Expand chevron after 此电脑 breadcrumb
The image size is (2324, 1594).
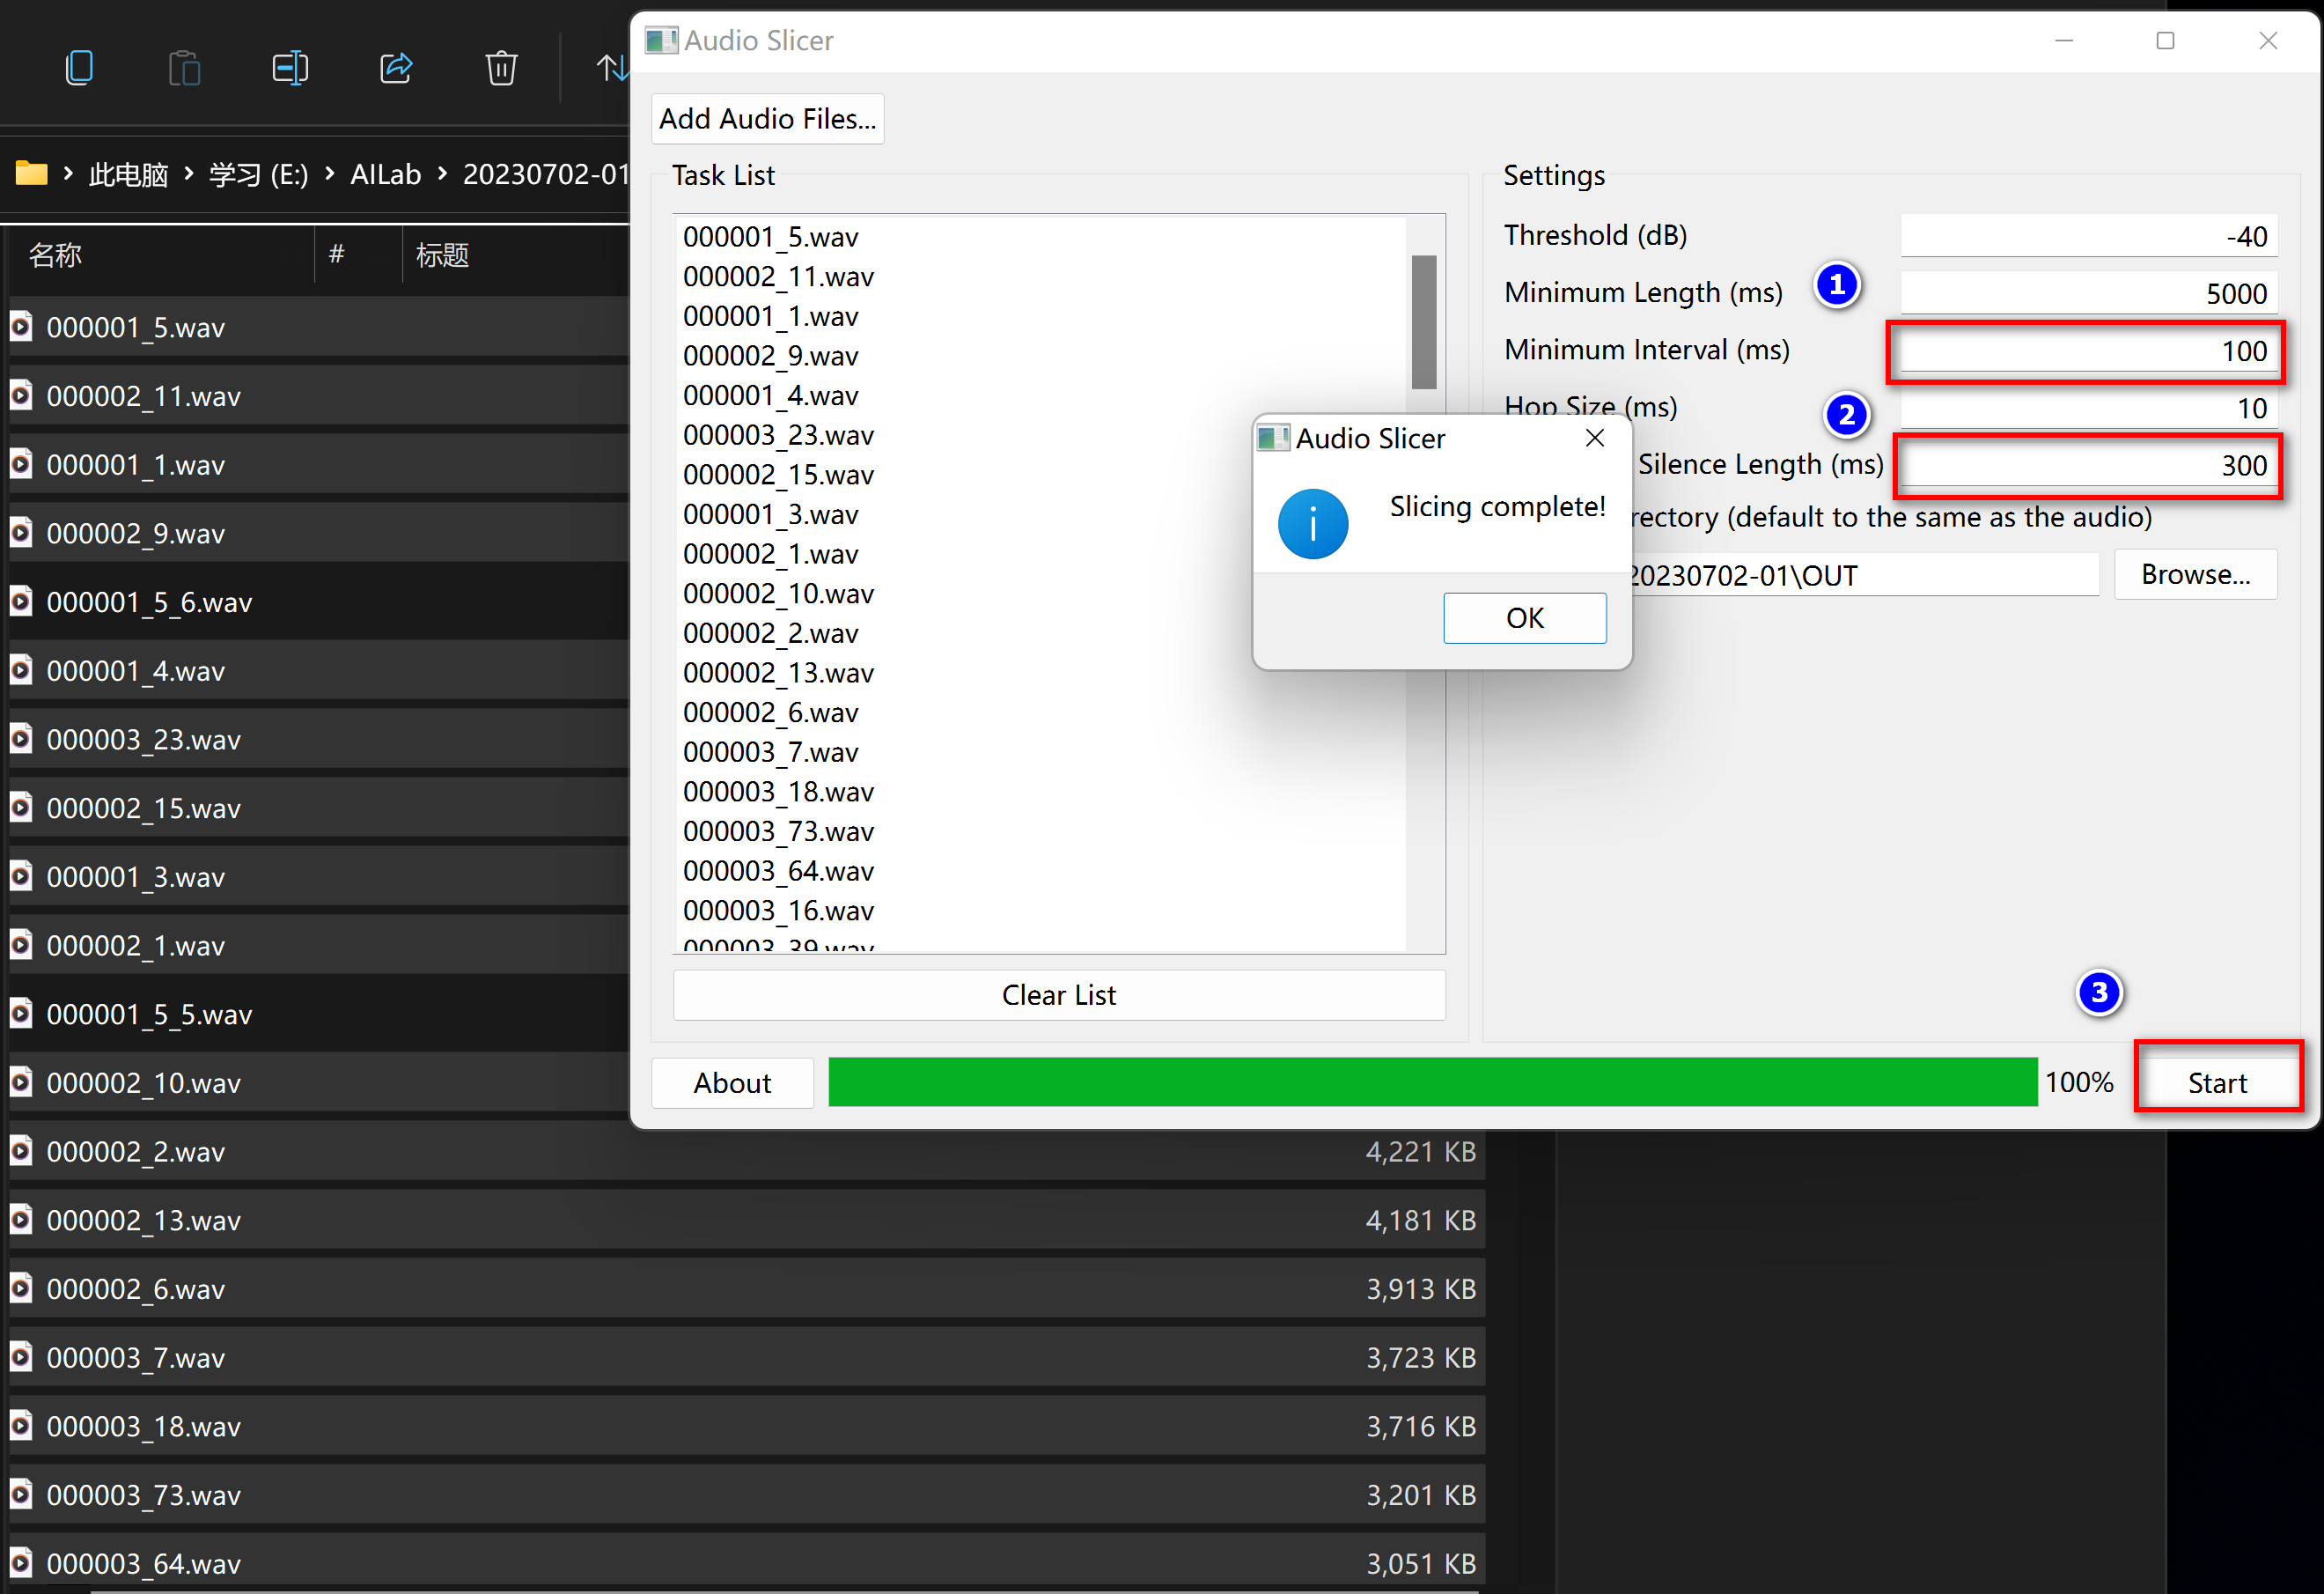(x=188, y=174)
